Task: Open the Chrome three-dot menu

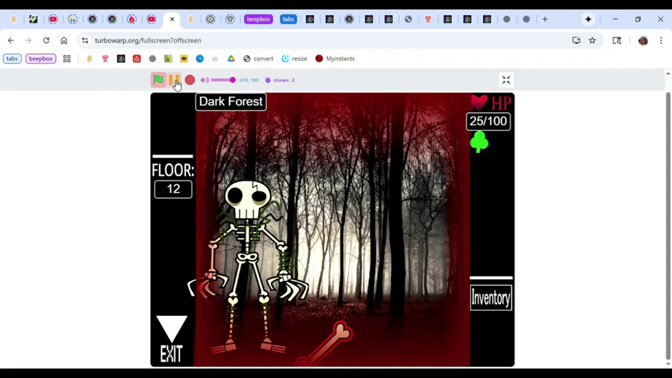Action: (662, 40)
